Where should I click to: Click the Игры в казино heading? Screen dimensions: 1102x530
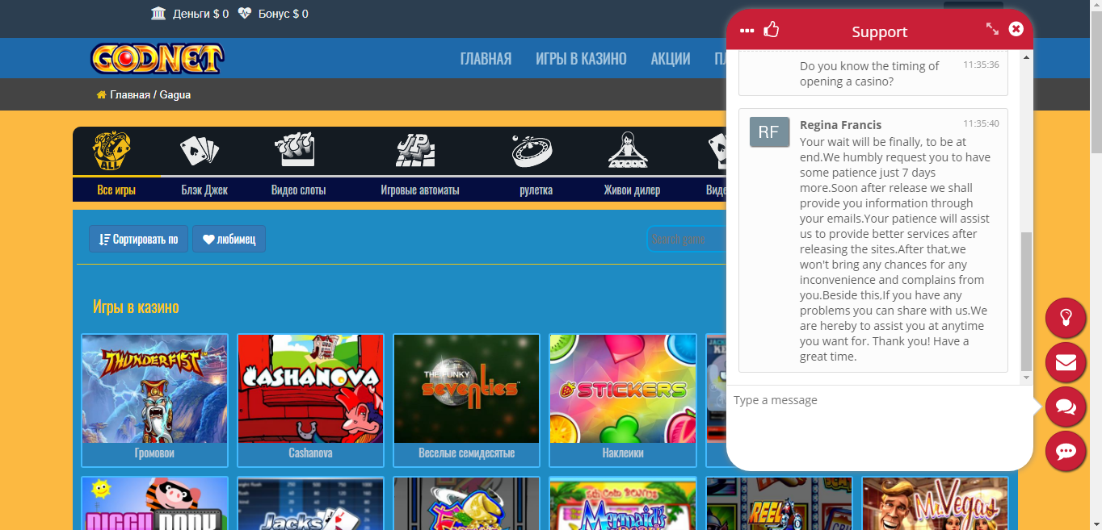coord(136,307)
